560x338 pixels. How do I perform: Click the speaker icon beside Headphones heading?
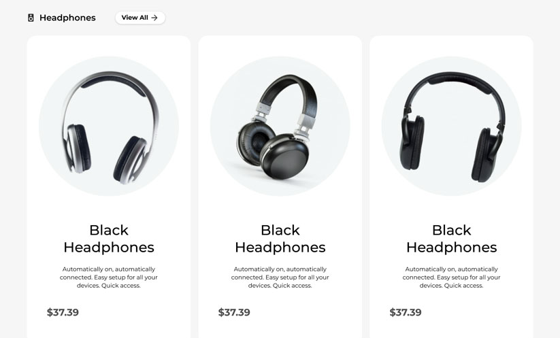[x=31, y=18]
